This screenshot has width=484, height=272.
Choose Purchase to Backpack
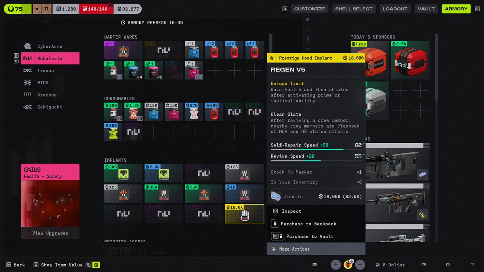[316, 224]
